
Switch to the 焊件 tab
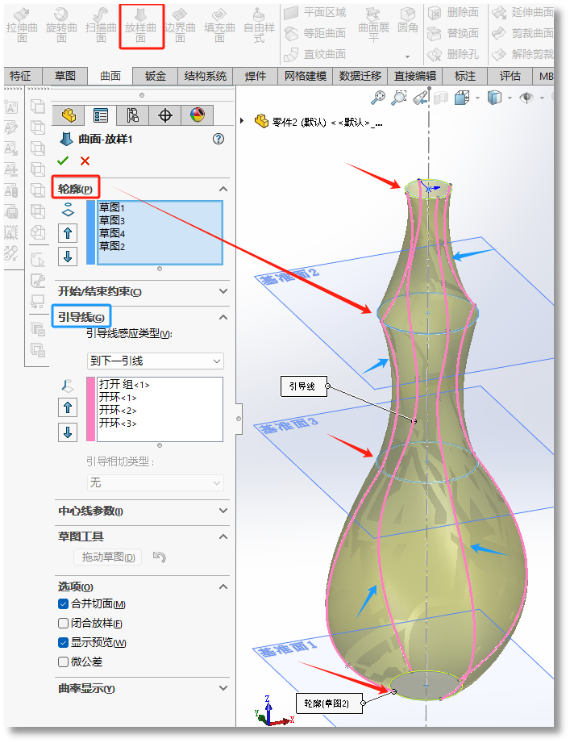coord(256,76)
